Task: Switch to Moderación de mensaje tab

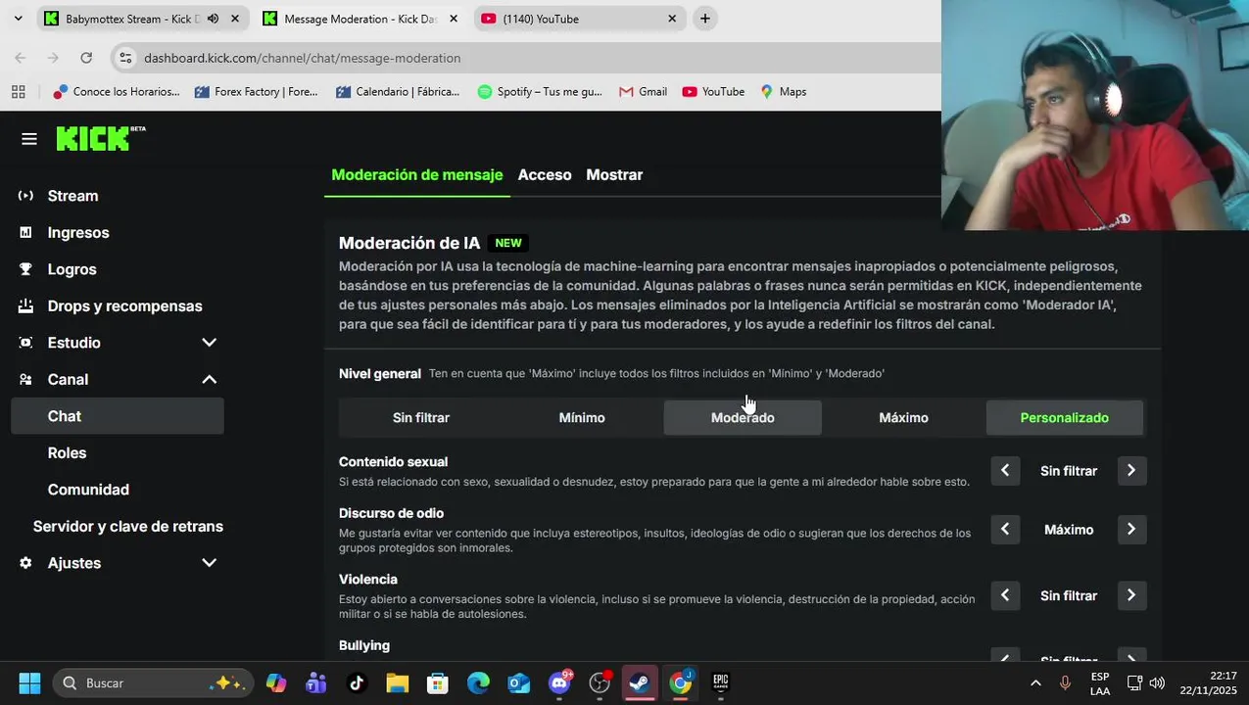Action: [417, 175]
